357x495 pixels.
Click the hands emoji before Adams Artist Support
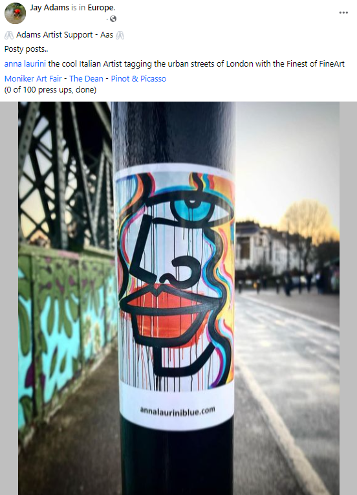coord(9,35)
